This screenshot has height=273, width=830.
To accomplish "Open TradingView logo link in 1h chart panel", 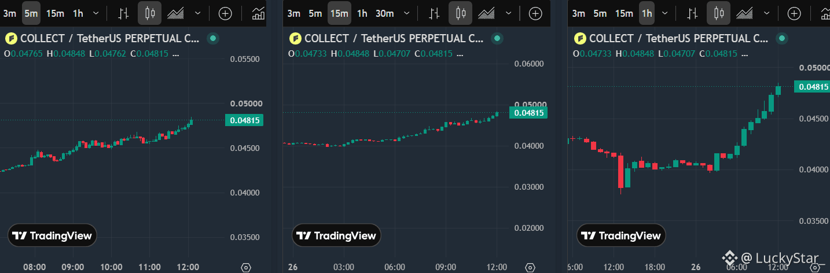I will coord(622,235).
